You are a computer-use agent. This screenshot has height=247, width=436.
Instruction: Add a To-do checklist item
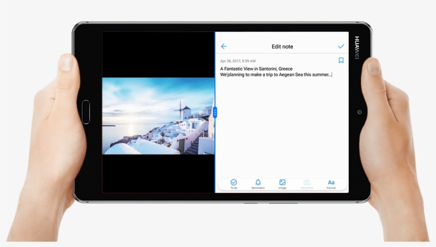[233, 184]
